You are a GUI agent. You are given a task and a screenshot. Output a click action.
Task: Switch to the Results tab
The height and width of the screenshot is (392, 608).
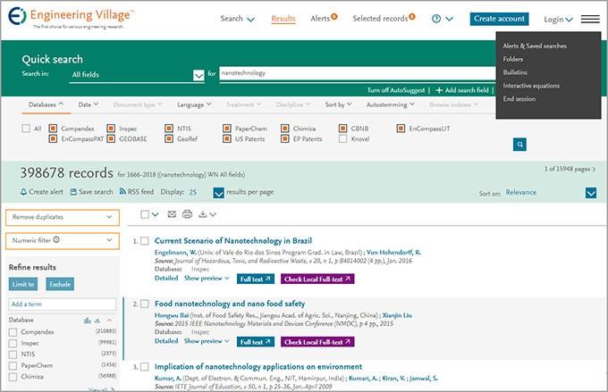tap(283, 19)
